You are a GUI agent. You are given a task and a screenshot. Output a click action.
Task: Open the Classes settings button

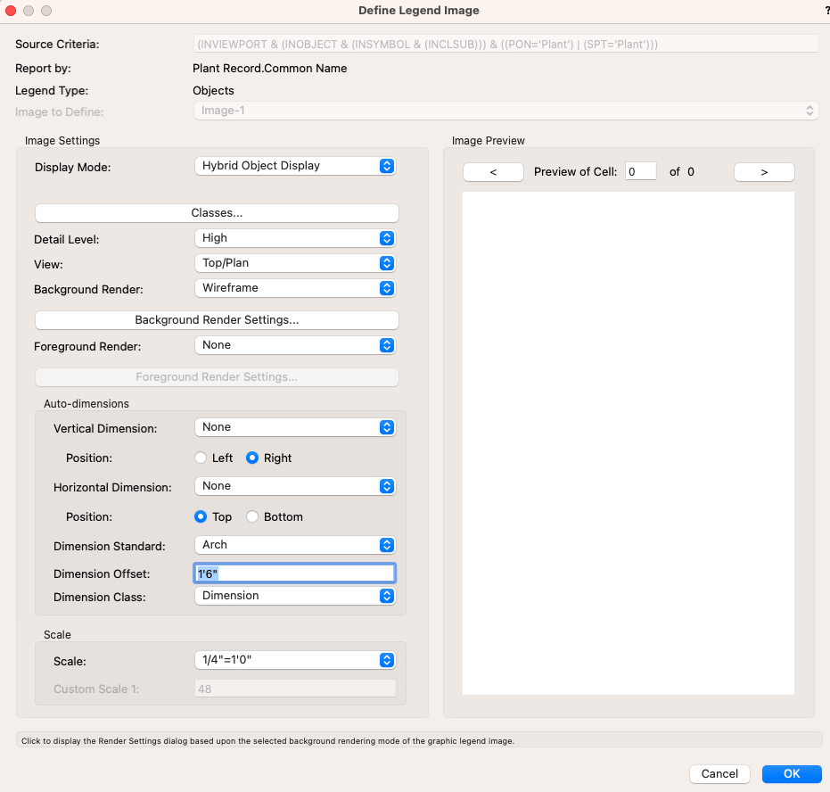(x=217, y=213)
